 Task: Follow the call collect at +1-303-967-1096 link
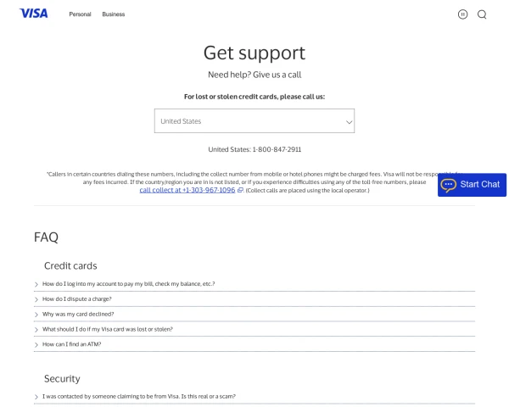187,190
